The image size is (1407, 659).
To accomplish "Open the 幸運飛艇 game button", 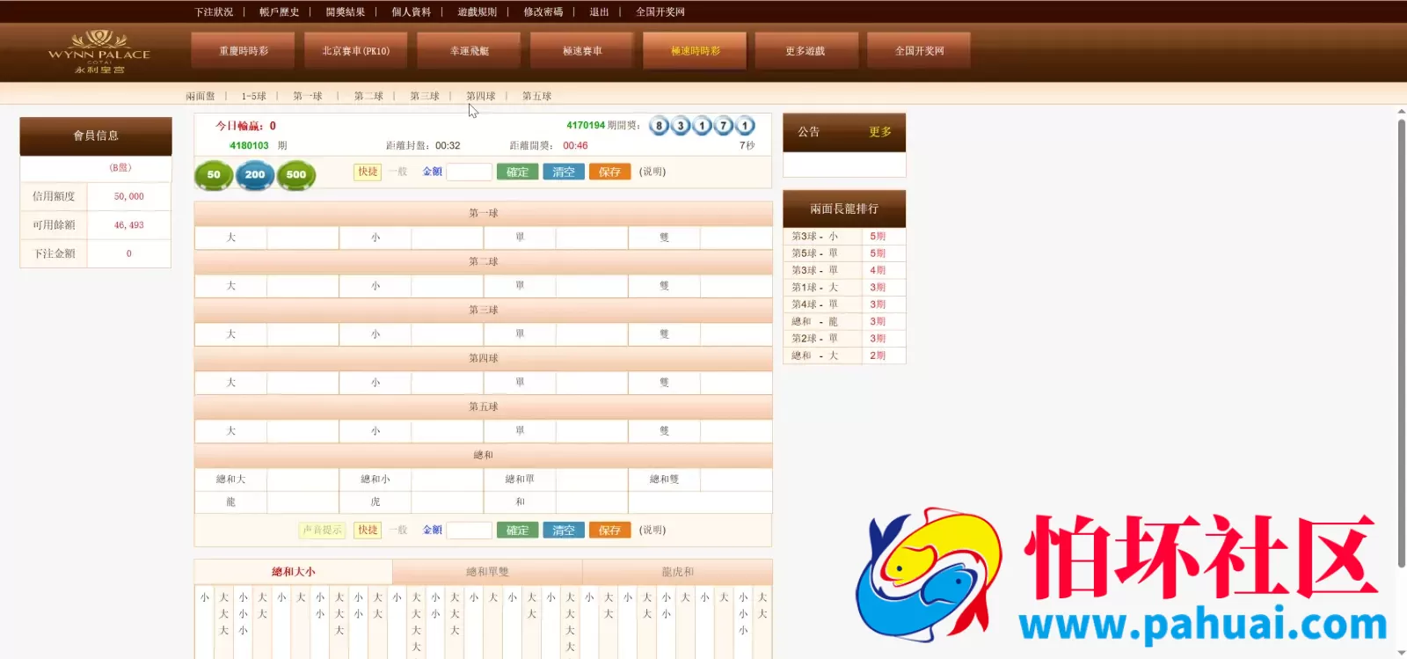I will click(469, 51).
